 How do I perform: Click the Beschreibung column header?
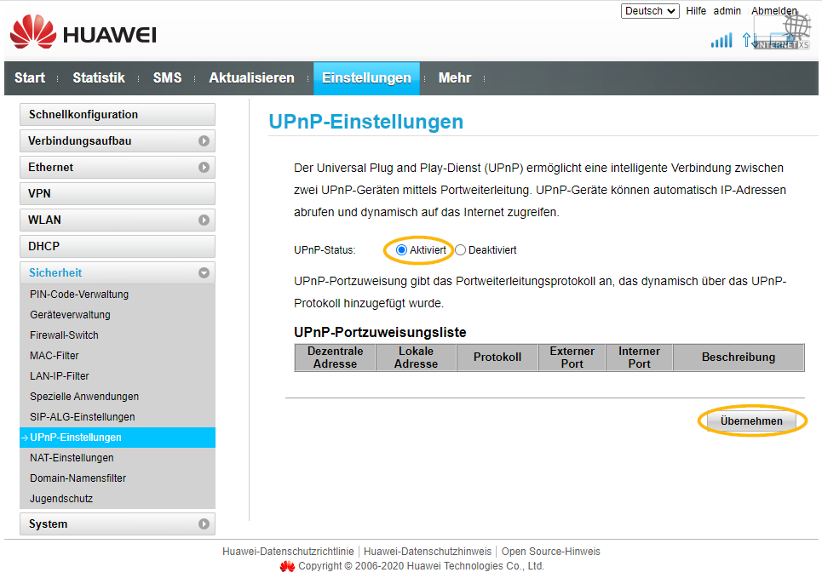click(x=739, y=358)
